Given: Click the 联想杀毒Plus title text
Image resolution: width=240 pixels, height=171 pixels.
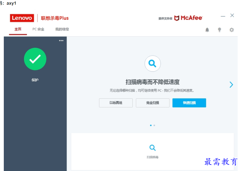Looking at the screenshot, I should tap(55, 18).
